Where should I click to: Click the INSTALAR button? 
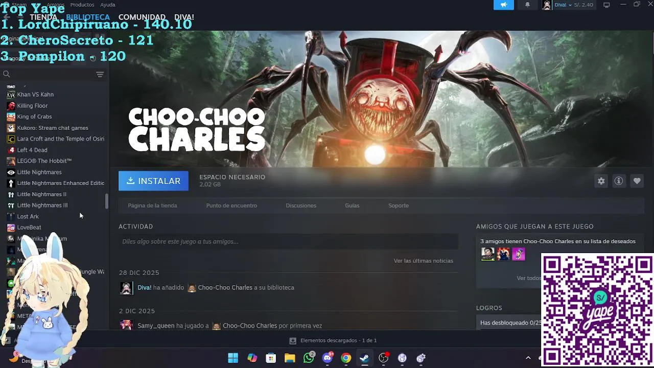click(x=153, y=181)
